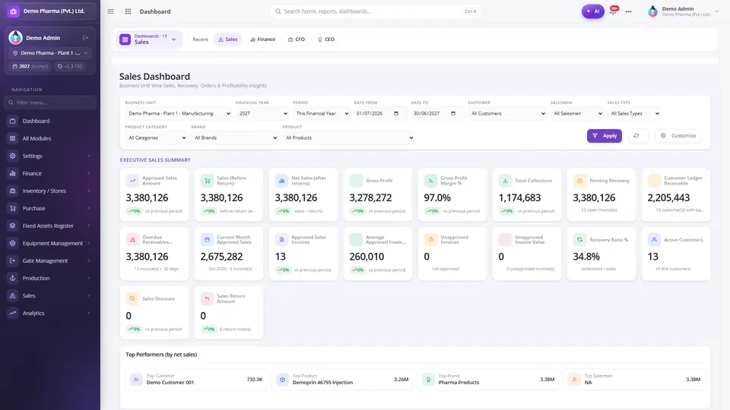
Task: Switch to the CFO dashboard tab
Action: [x=297, y=39]
